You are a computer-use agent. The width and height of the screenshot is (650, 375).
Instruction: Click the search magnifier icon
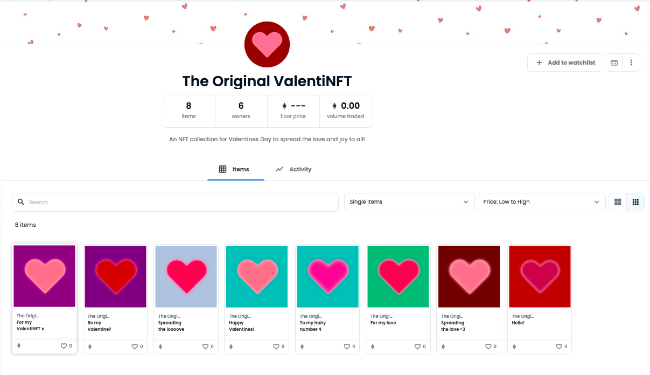pyautogui.click(x=21, y=202)
